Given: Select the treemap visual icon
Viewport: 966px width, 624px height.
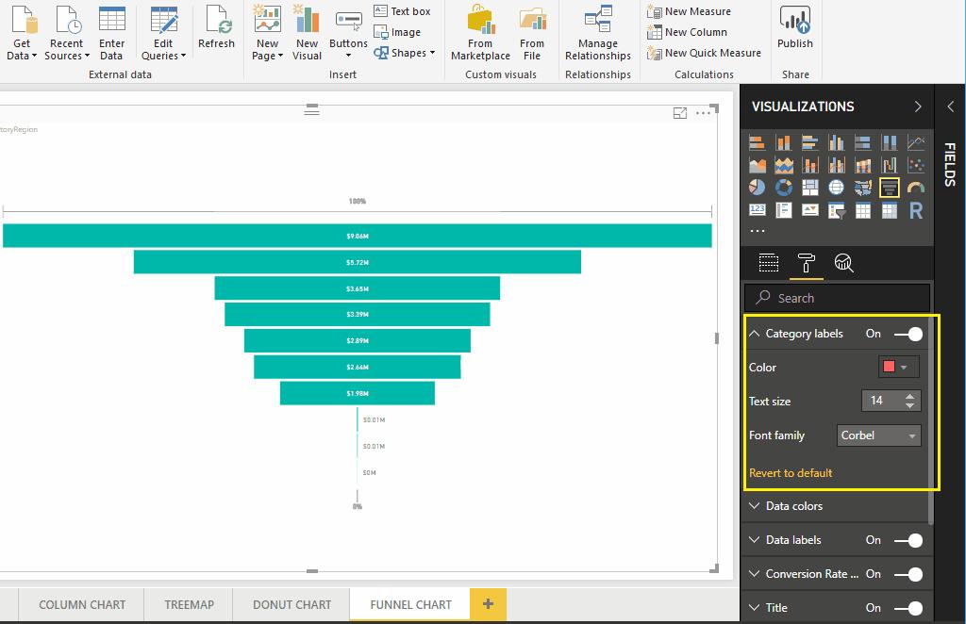Looking at the screenshot, I should pyautogui.click(x=809, y=187).
